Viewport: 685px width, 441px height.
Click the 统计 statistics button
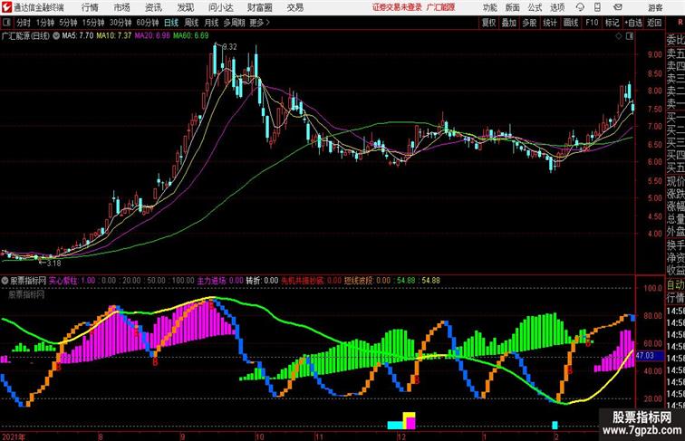(550, 23)
